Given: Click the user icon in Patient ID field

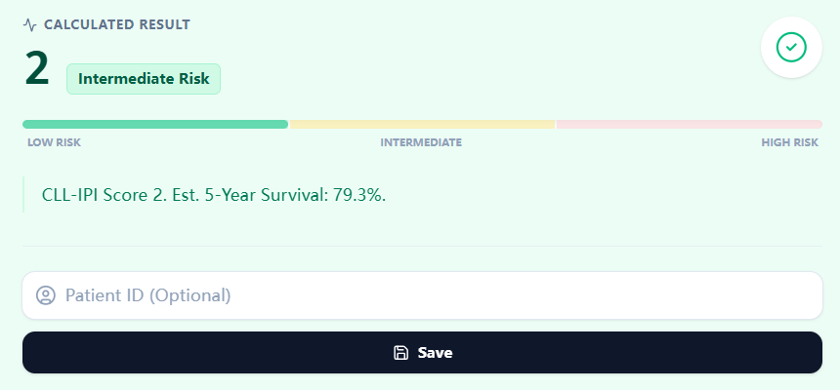Looking at the screenshot, I should 45,295.
